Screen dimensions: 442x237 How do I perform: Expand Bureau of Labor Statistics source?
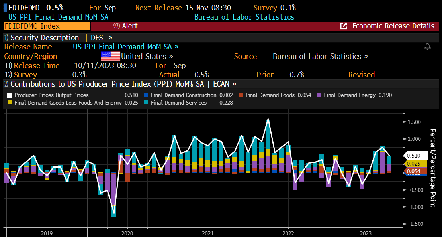[x=320, y=56]
